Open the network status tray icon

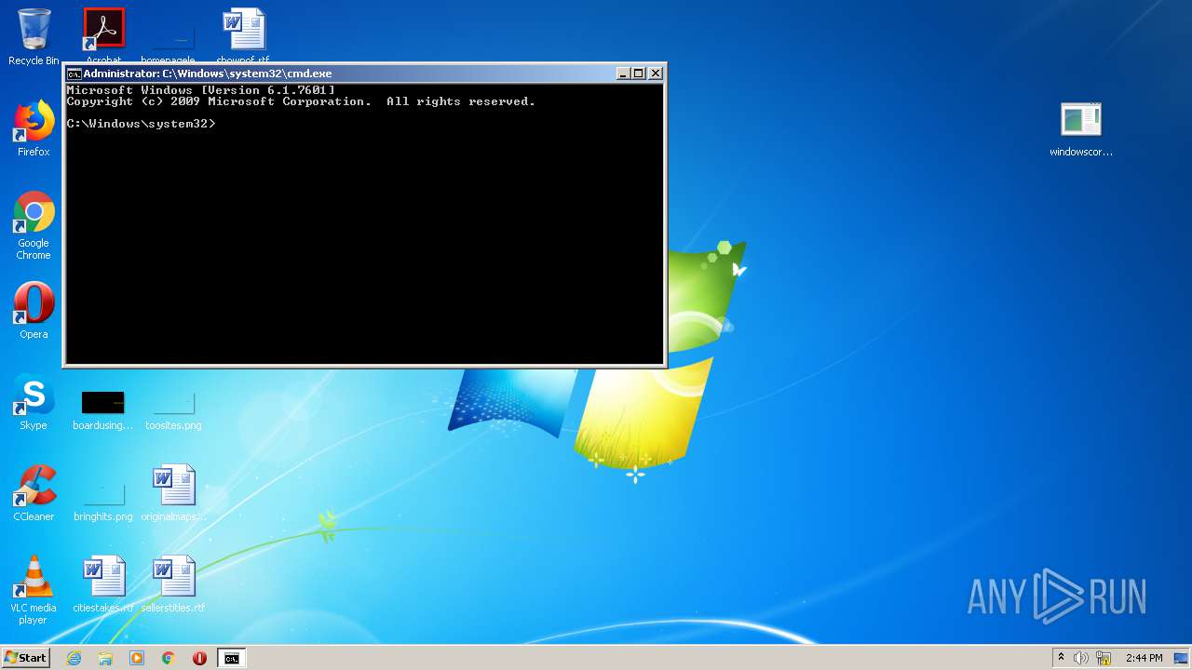pyautogui.click(x=1104, y=658)
